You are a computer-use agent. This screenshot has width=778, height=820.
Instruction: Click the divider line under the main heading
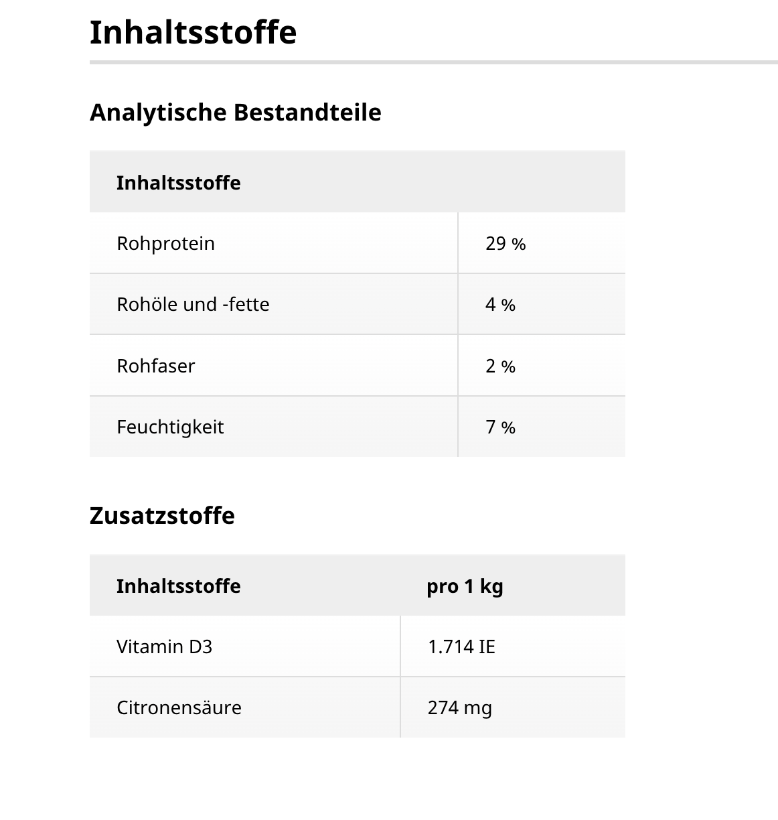(x=433, y=62)
